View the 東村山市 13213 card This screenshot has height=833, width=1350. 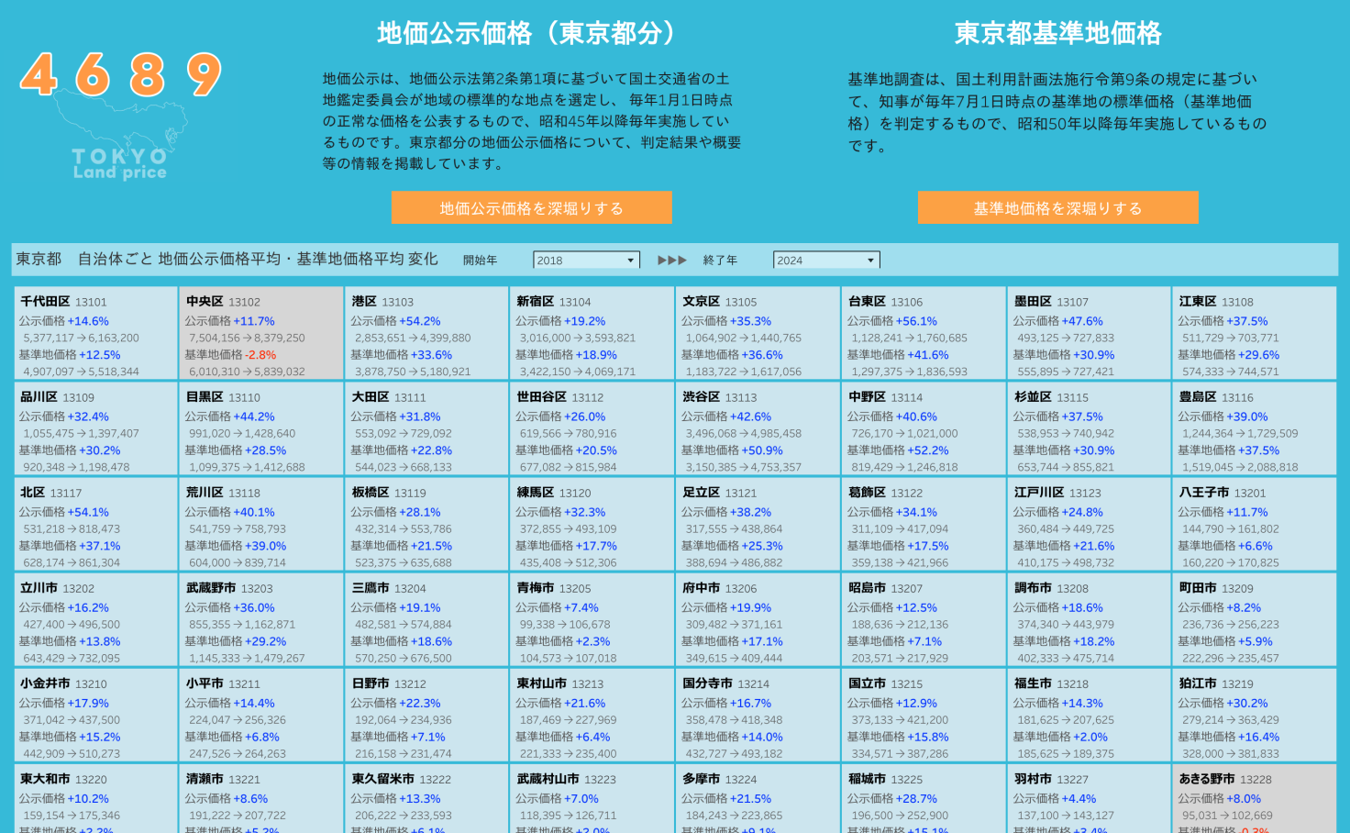[x=592, y=715]
